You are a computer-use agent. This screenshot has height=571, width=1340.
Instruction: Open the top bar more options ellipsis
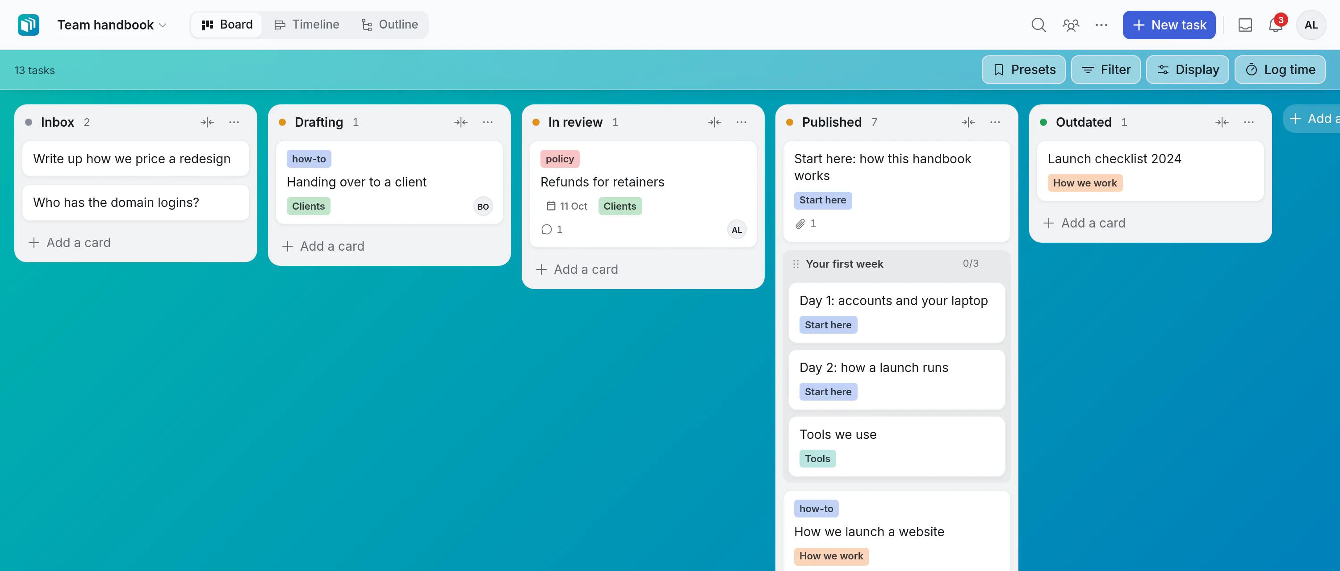[x=1101, y=25]
